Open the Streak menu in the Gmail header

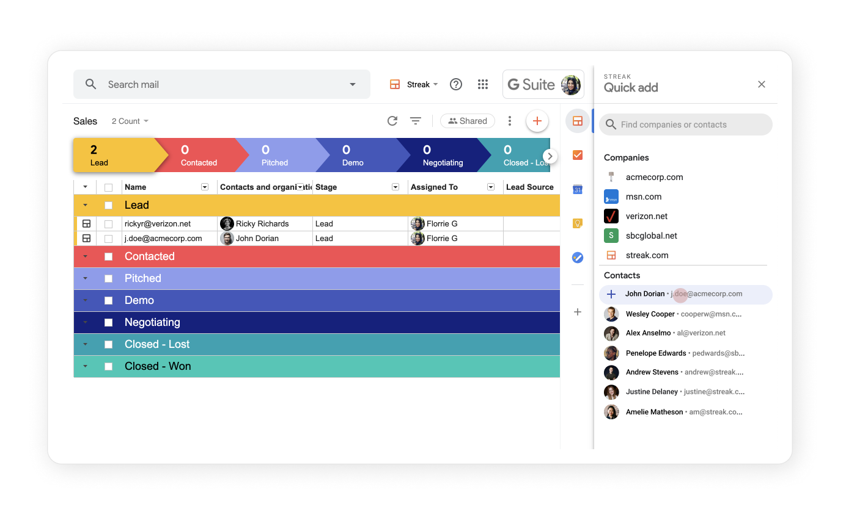pyautogui.click(x=414, y=84)
